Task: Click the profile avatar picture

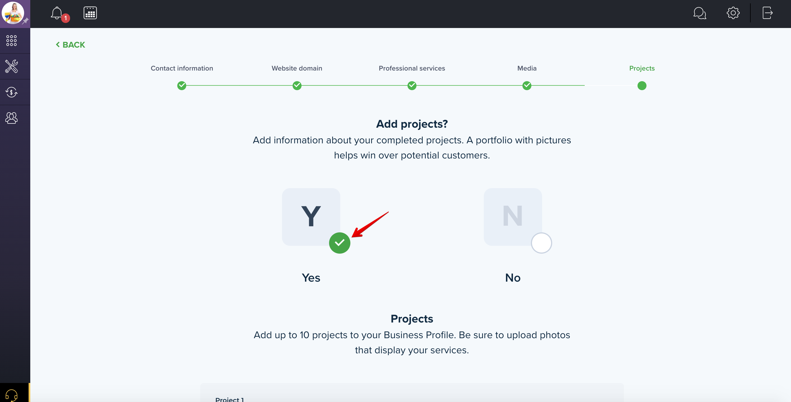Action: coord(13,13)
